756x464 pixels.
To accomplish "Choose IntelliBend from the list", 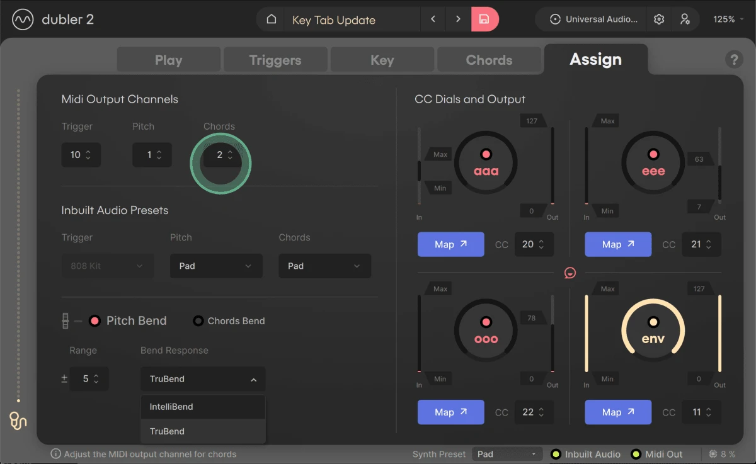I will click(203, 407).
